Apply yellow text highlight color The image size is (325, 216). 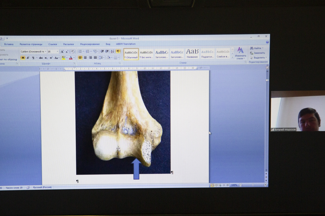(63, 58)
